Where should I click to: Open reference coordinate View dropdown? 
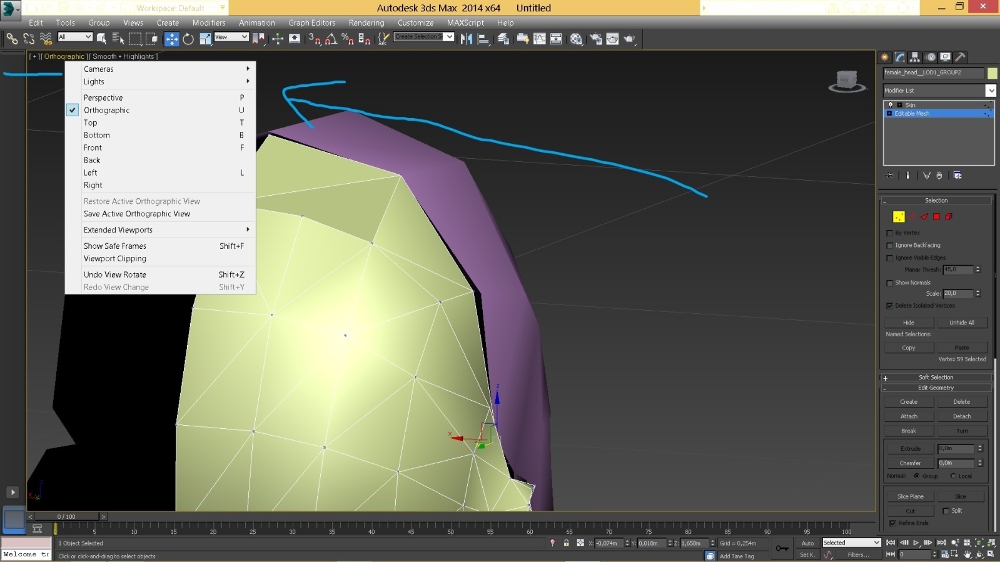click(231, 37)
